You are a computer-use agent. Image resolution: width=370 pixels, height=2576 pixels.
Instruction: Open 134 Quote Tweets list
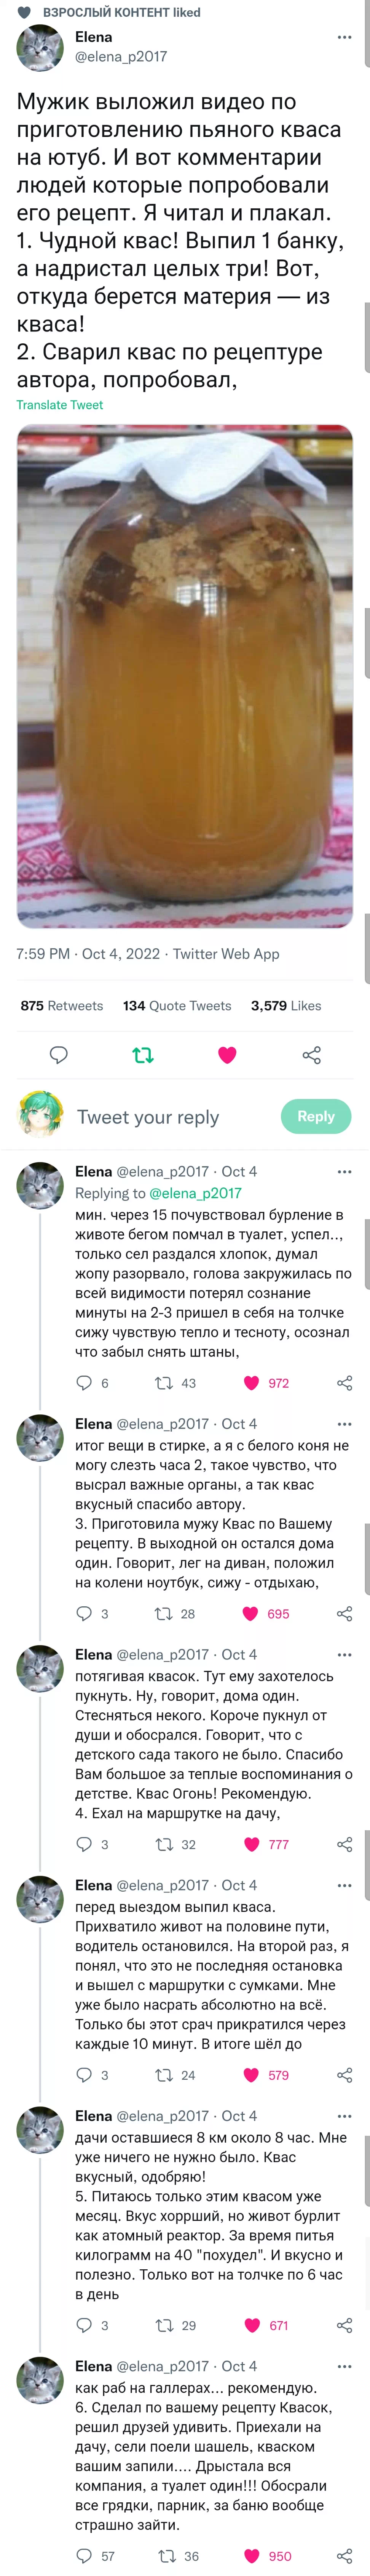coord(177,1005)
